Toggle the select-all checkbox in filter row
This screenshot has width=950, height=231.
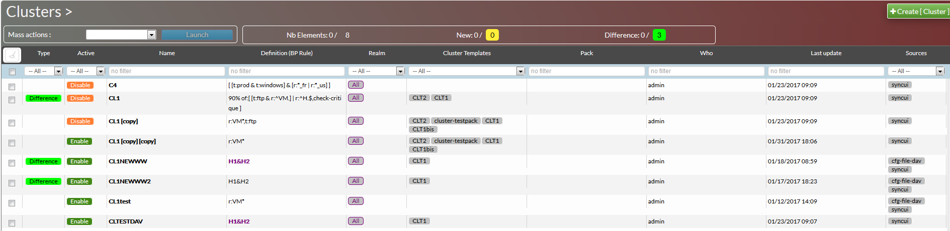tap(12, 72)
